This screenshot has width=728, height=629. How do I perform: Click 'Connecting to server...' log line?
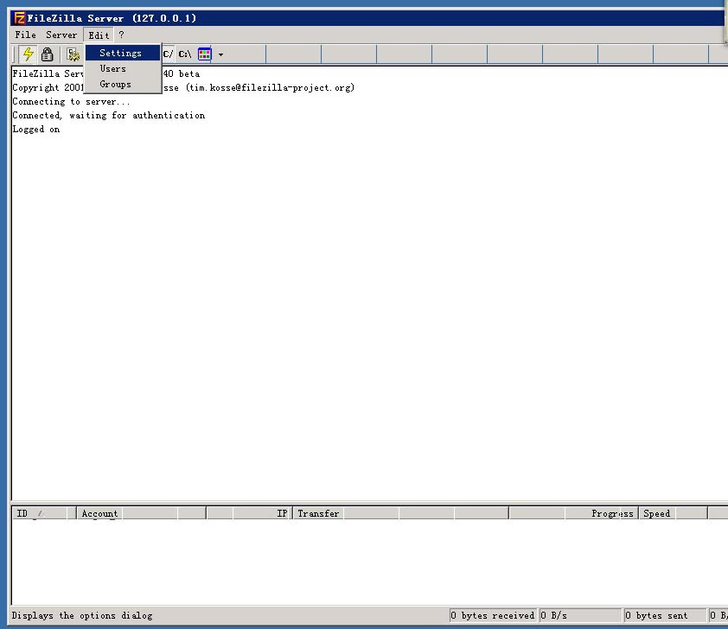coord(71,102)
